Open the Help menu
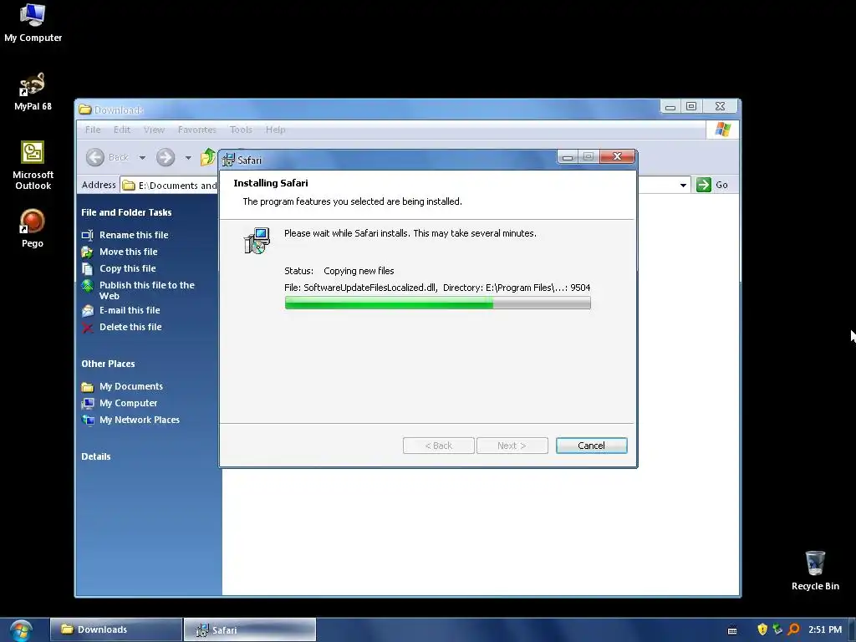The width and height of the screenshot is (856, 642). click(x=275, y=130)
